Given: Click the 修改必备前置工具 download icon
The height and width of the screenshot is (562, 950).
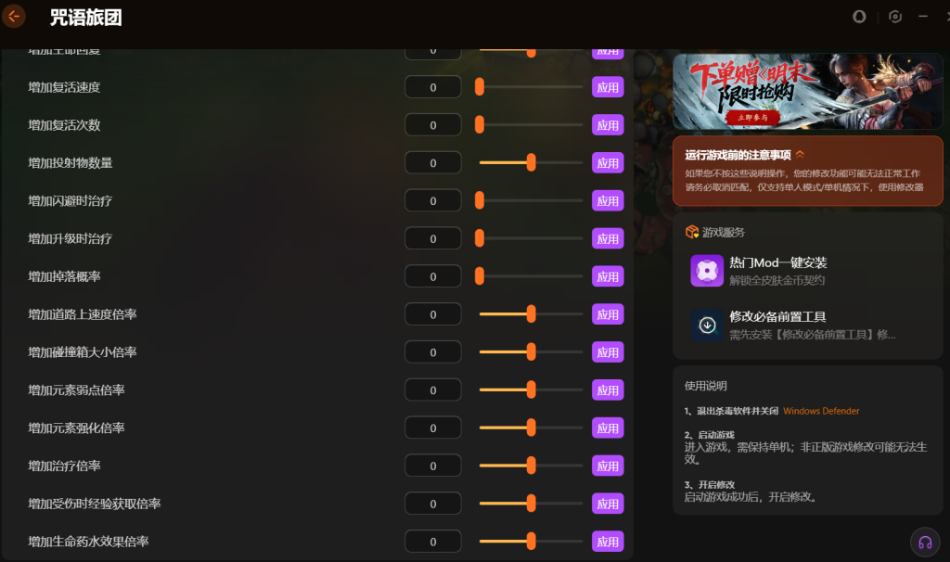Looking at the screenshot, I should (x=707, y=326).
